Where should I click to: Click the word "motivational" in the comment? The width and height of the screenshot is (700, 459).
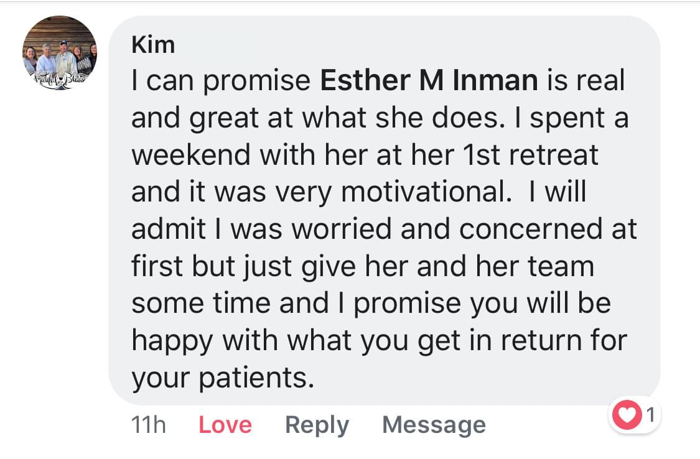click(426, 192)
